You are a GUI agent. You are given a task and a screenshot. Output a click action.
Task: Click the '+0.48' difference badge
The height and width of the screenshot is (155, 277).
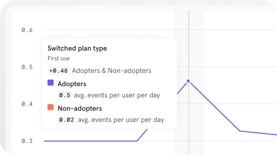(x=59, y=71)
